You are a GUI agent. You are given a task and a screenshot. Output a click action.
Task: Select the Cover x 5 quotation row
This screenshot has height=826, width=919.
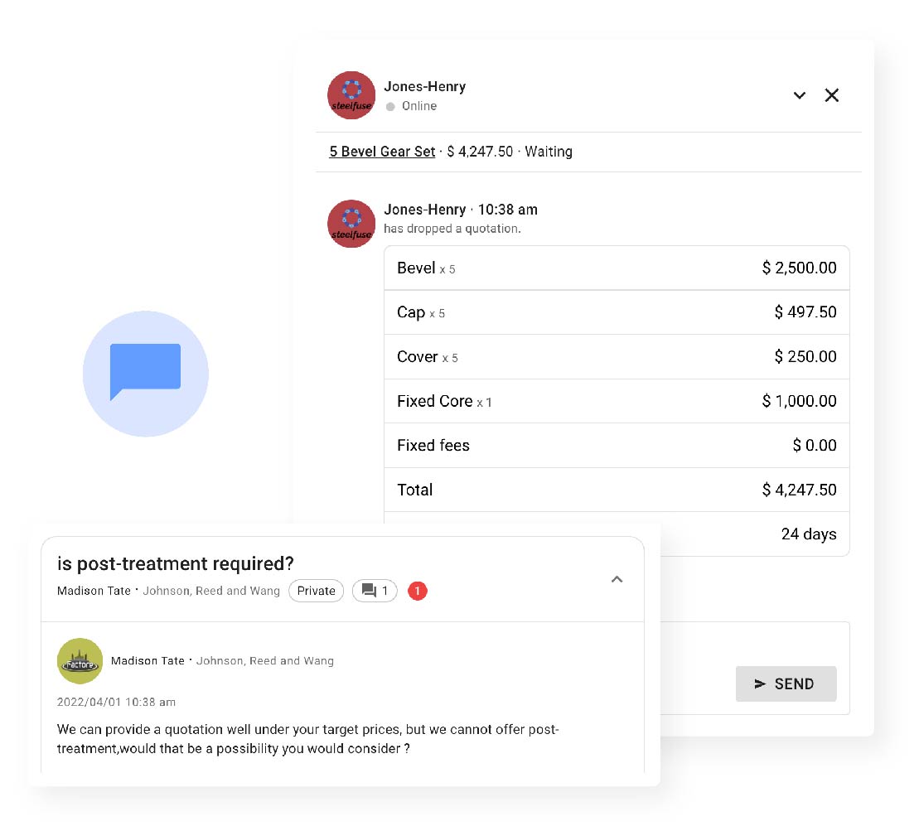(617, 357)
